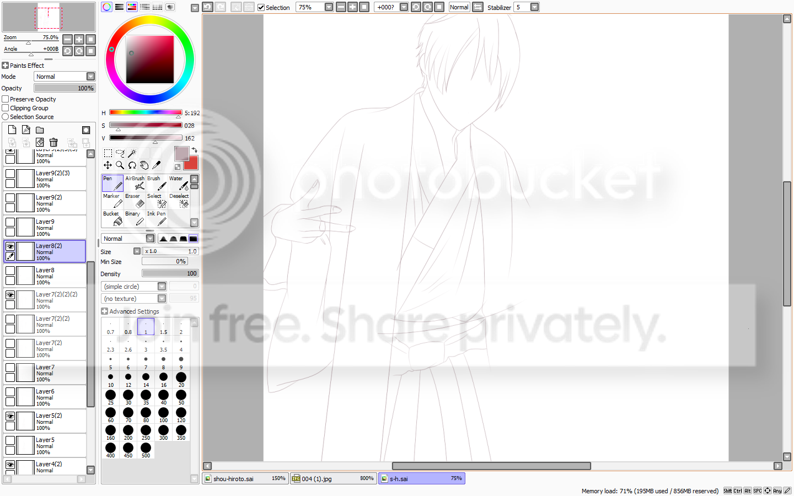Open the Stabilizer level dropdown

pyautogui.click(x=534, y=7)
